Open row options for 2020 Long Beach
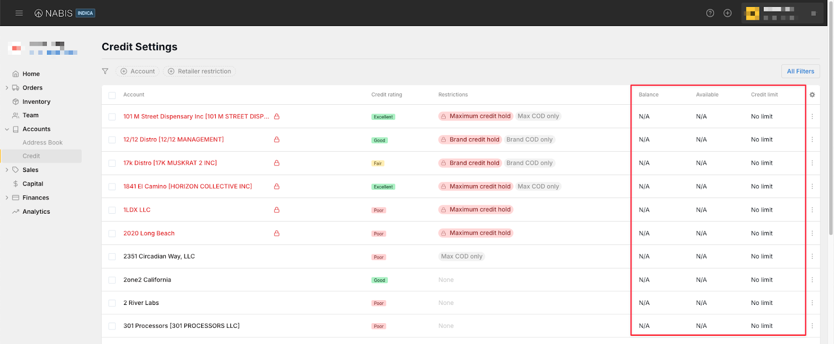 point(812,234)
